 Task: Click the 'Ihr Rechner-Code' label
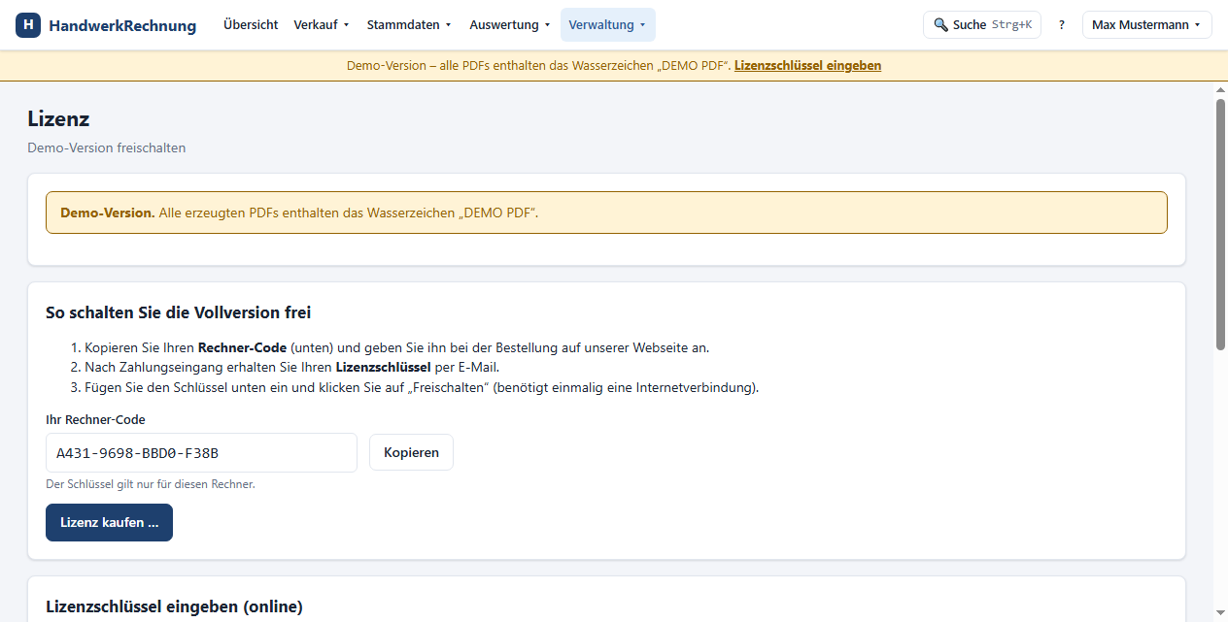tap(95, 420)
